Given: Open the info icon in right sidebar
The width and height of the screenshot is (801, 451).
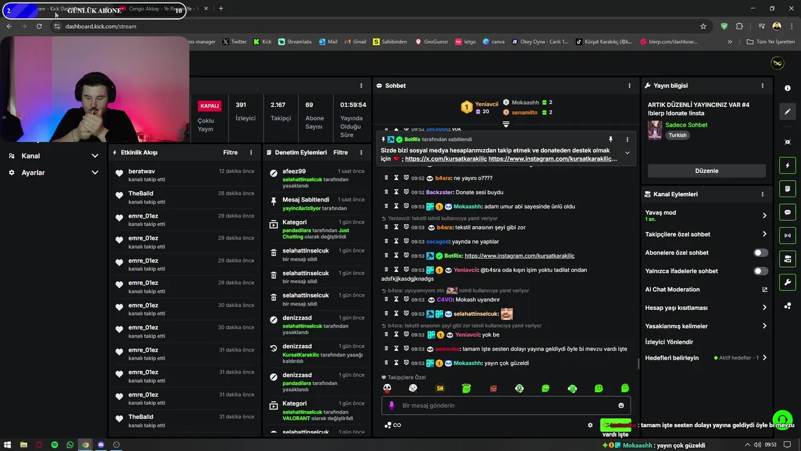Looking at the screenshot, I should point(787,88).
